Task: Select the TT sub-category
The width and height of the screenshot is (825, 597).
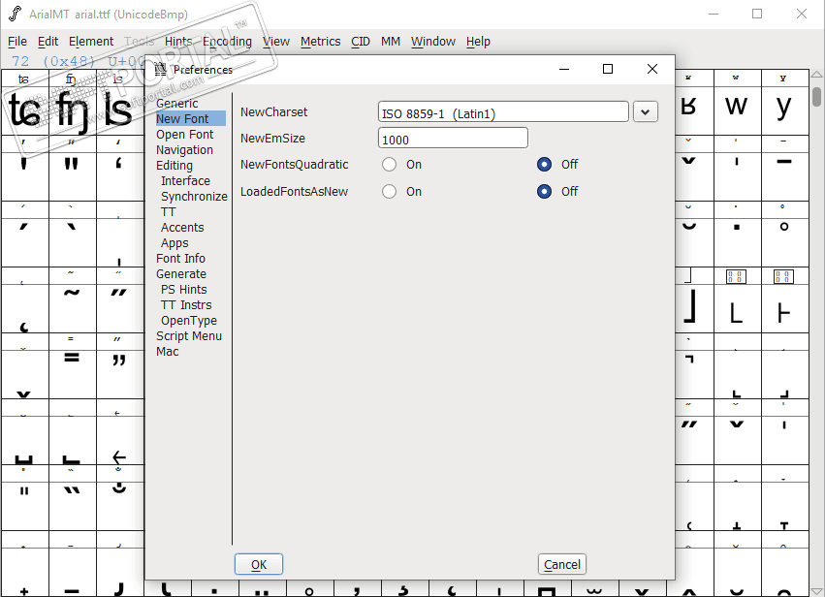Action: tap(169, 212)
